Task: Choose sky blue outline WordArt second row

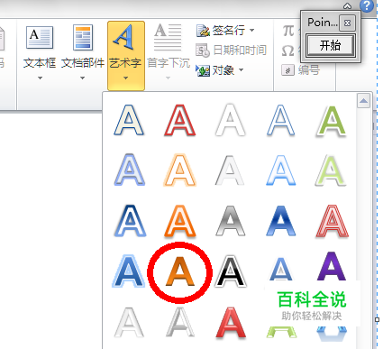Action: pyautogui.click(x=280, y=170)
